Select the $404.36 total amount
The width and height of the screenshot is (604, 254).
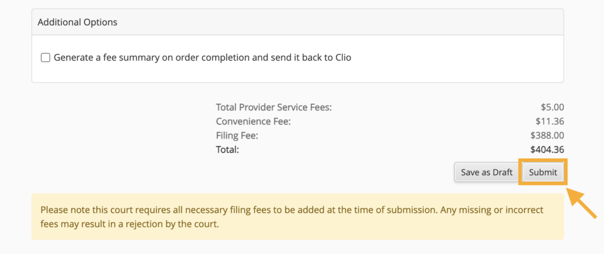547,150
